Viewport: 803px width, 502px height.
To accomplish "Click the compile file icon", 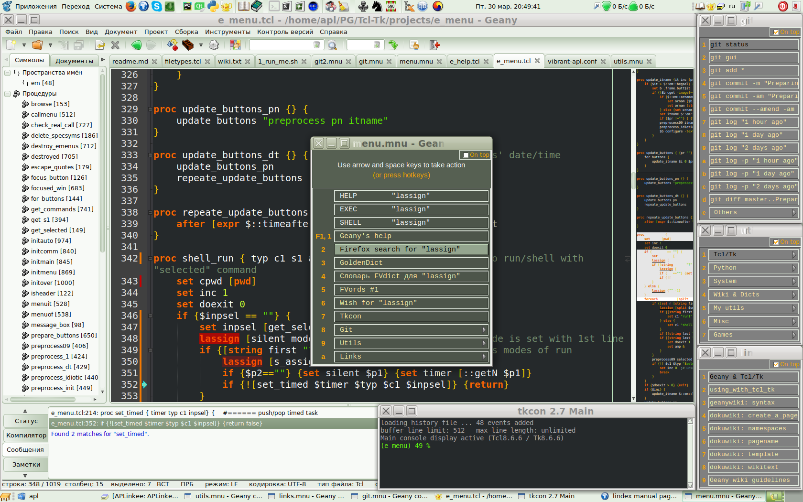I will click(x=173, y=45).
